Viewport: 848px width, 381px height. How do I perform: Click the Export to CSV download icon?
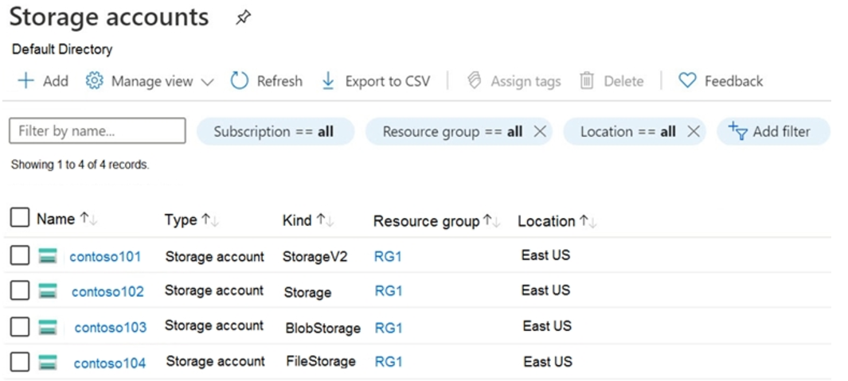click(x=328, y=81)
